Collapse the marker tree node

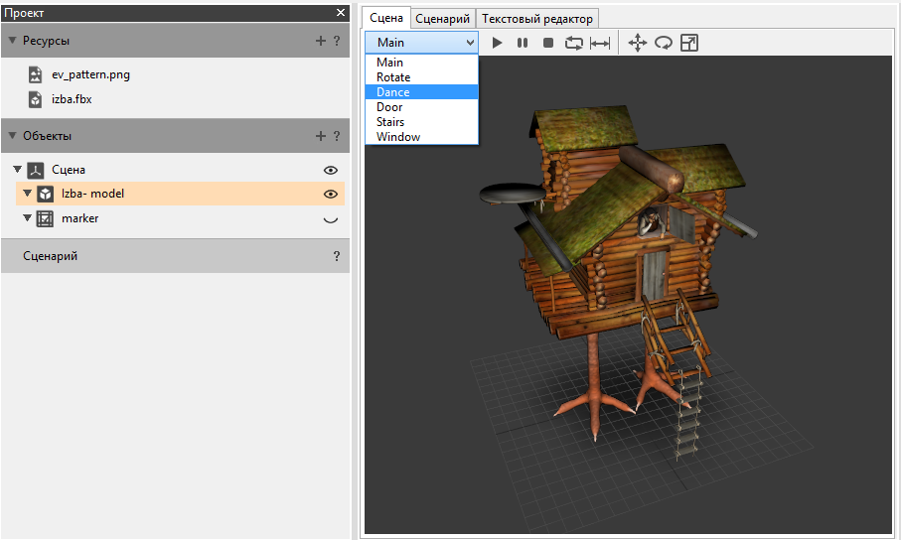28,217
